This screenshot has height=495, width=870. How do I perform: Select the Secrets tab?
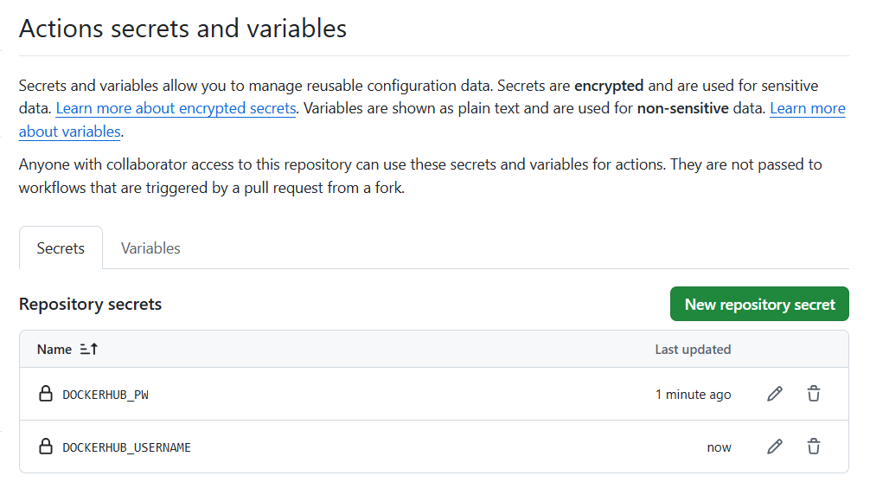pos(61,248)
